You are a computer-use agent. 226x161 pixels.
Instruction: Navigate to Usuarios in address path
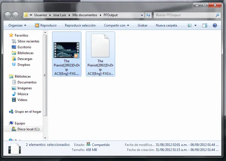point(40,15)
